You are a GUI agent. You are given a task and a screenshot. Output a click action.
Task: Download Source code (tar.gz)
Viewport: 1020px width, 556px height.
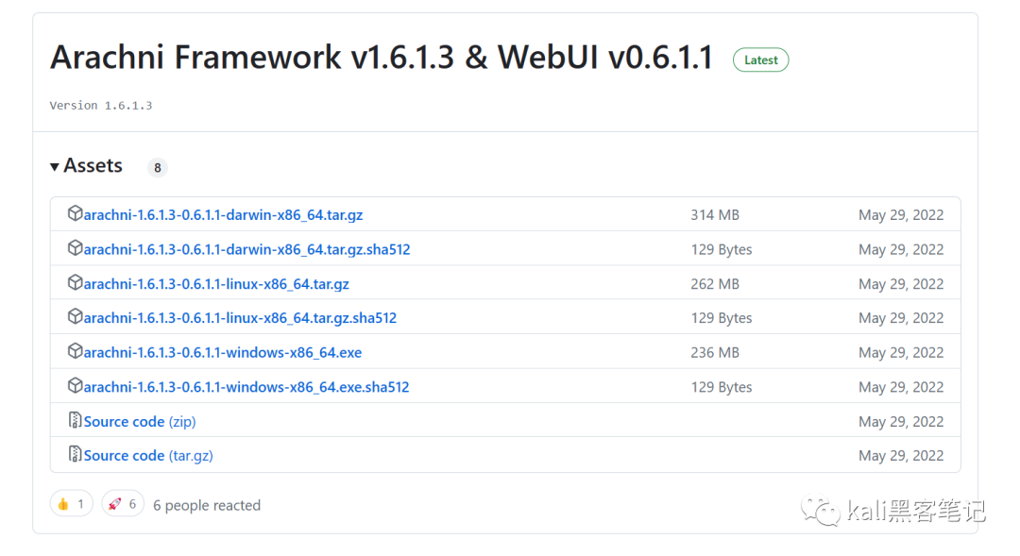(148, 456)
